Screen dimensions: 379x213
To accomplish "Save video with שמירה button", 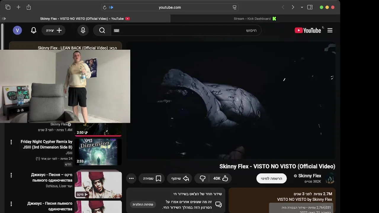I will point(152,178).
